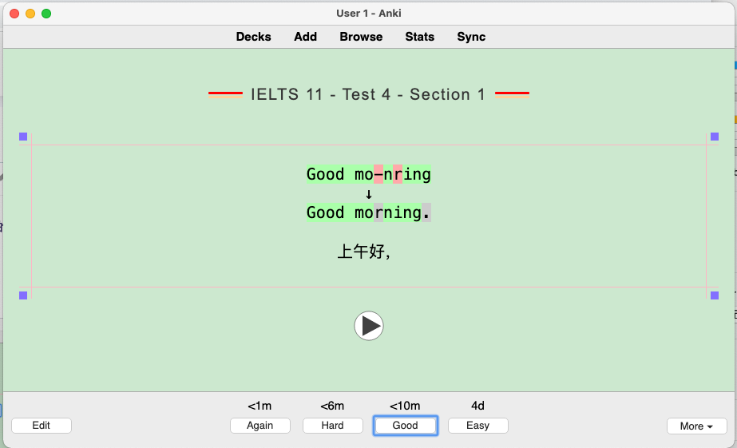Sync the collection via Sync

471,37
